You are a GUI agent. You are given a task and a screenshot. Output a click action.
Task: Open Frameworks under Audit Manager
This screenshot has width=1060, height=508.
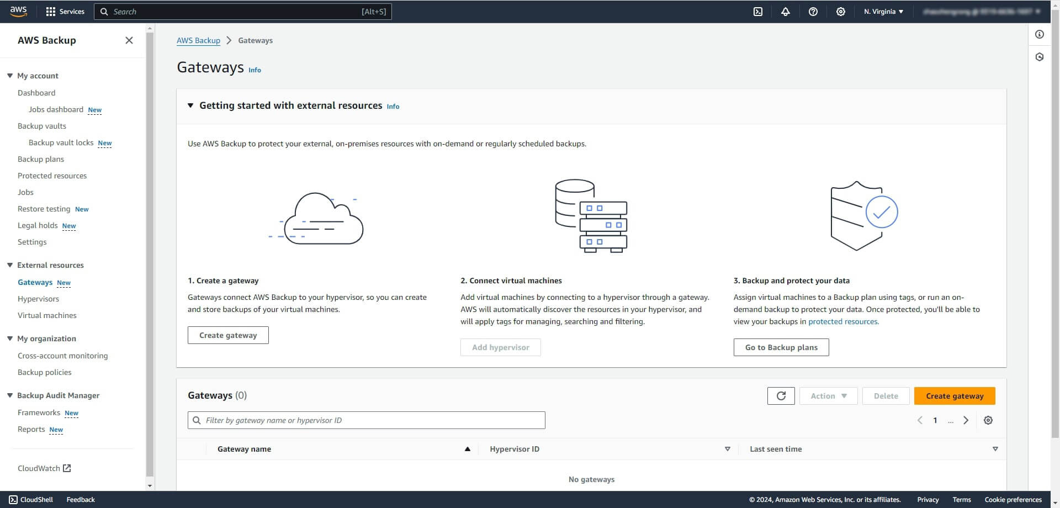pos(39,412)
